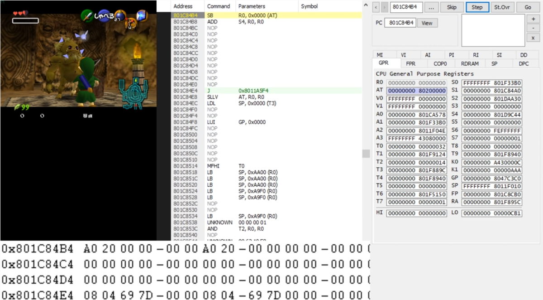Open the ellipsis browse button
Image resolution: width=543 pixels, height=300 pixels.
click(x=432, y=7)
